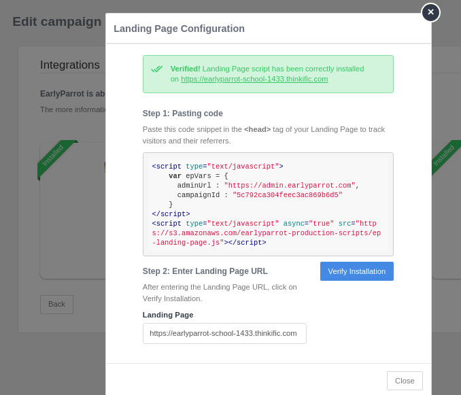Click the Landing Page URL input field
The width and height of the screenshot is (461, 395).
(x=224, y=333)
